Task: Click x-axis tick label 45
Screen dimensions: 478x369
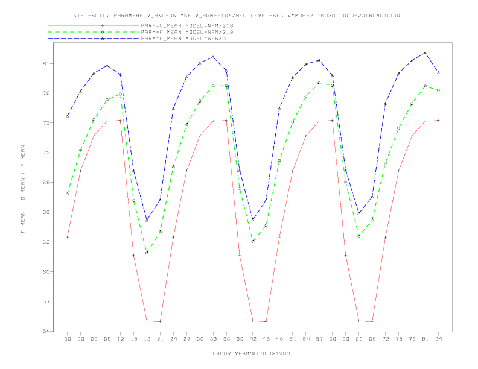Action: click(266, 339)
